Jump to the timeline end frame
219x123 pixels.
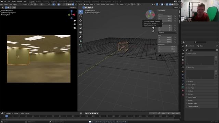point(98,113)
